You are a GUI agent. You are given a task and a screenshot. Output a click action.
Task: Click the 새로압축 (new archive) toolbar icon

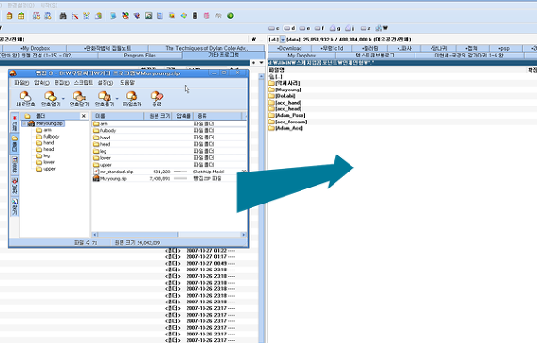25,99
